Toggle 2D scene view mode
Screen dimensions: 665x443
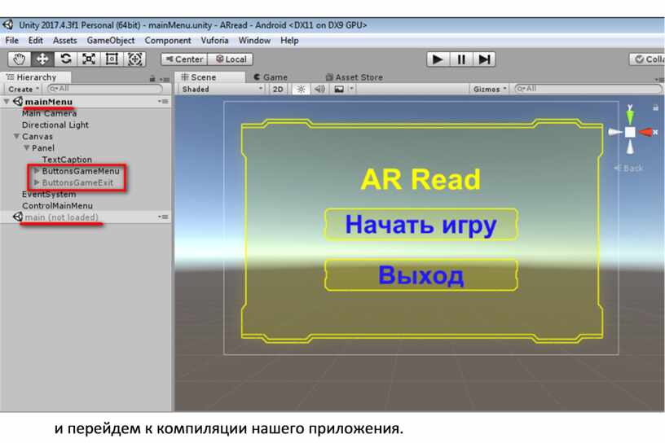point(278,89)
